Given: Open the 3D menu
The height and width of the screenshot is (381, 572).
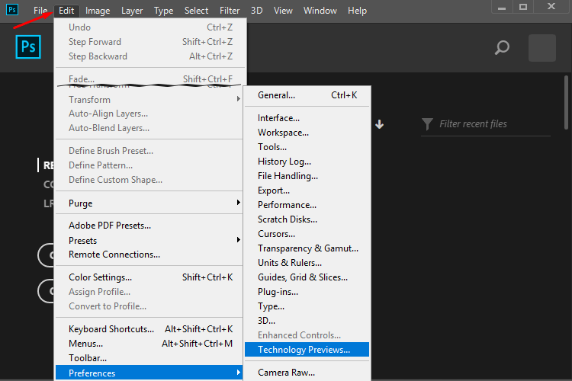Looking at the screenshot, I should [256, 11].
